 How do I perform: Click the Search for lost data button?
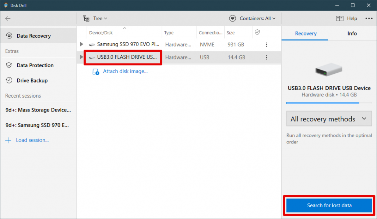[x=329, y=205]
